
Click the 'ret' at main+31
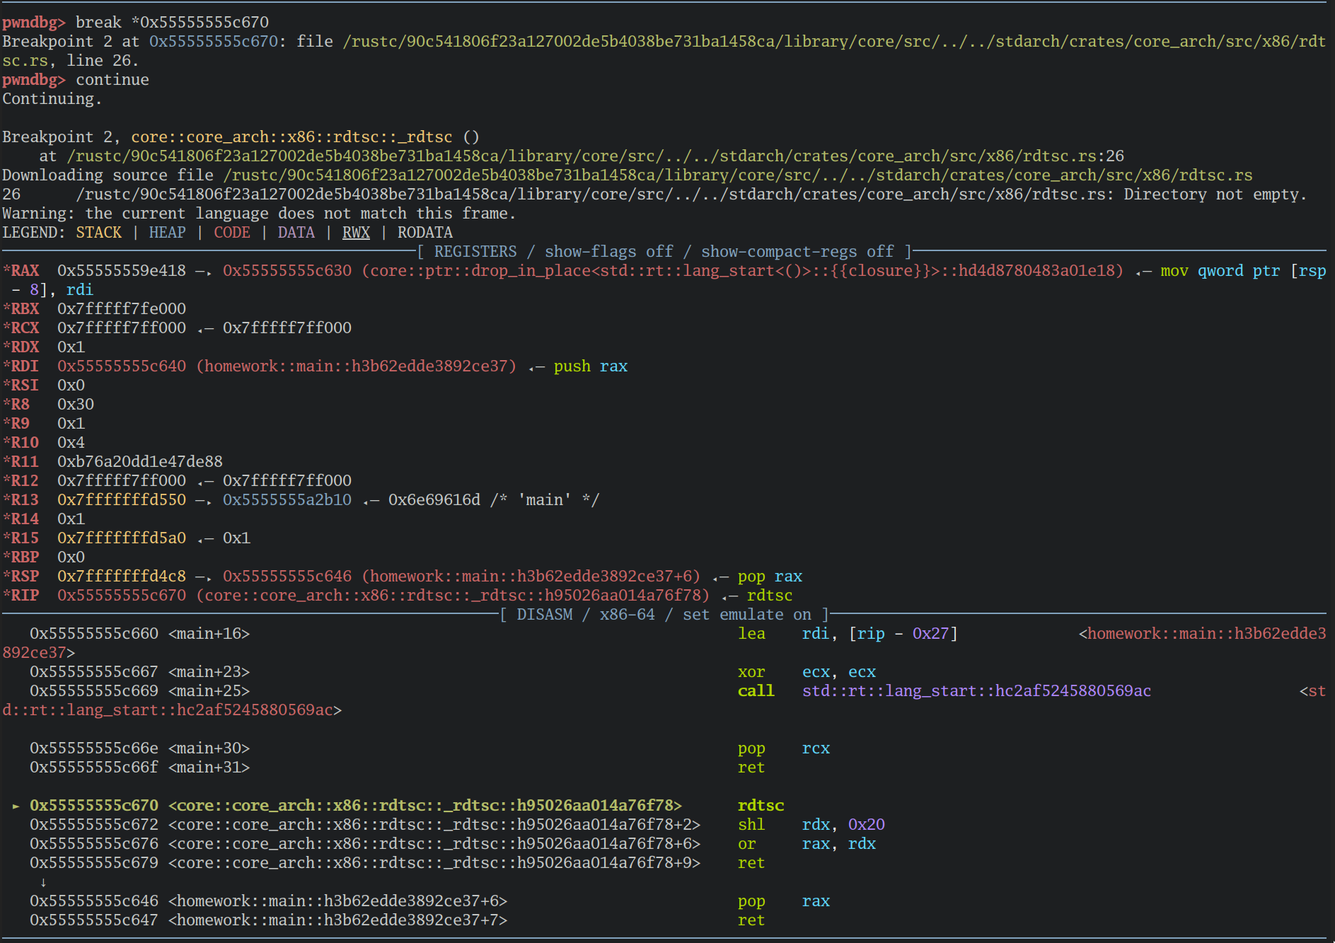click(751, 767)
